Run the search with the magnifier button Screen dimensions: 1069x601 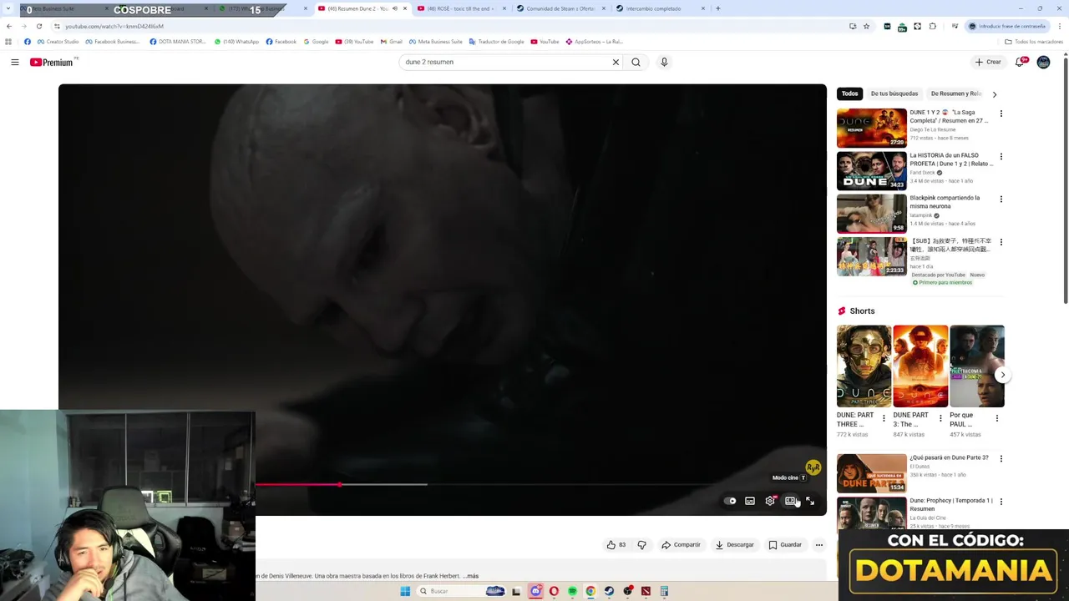[x=636, y=62]
